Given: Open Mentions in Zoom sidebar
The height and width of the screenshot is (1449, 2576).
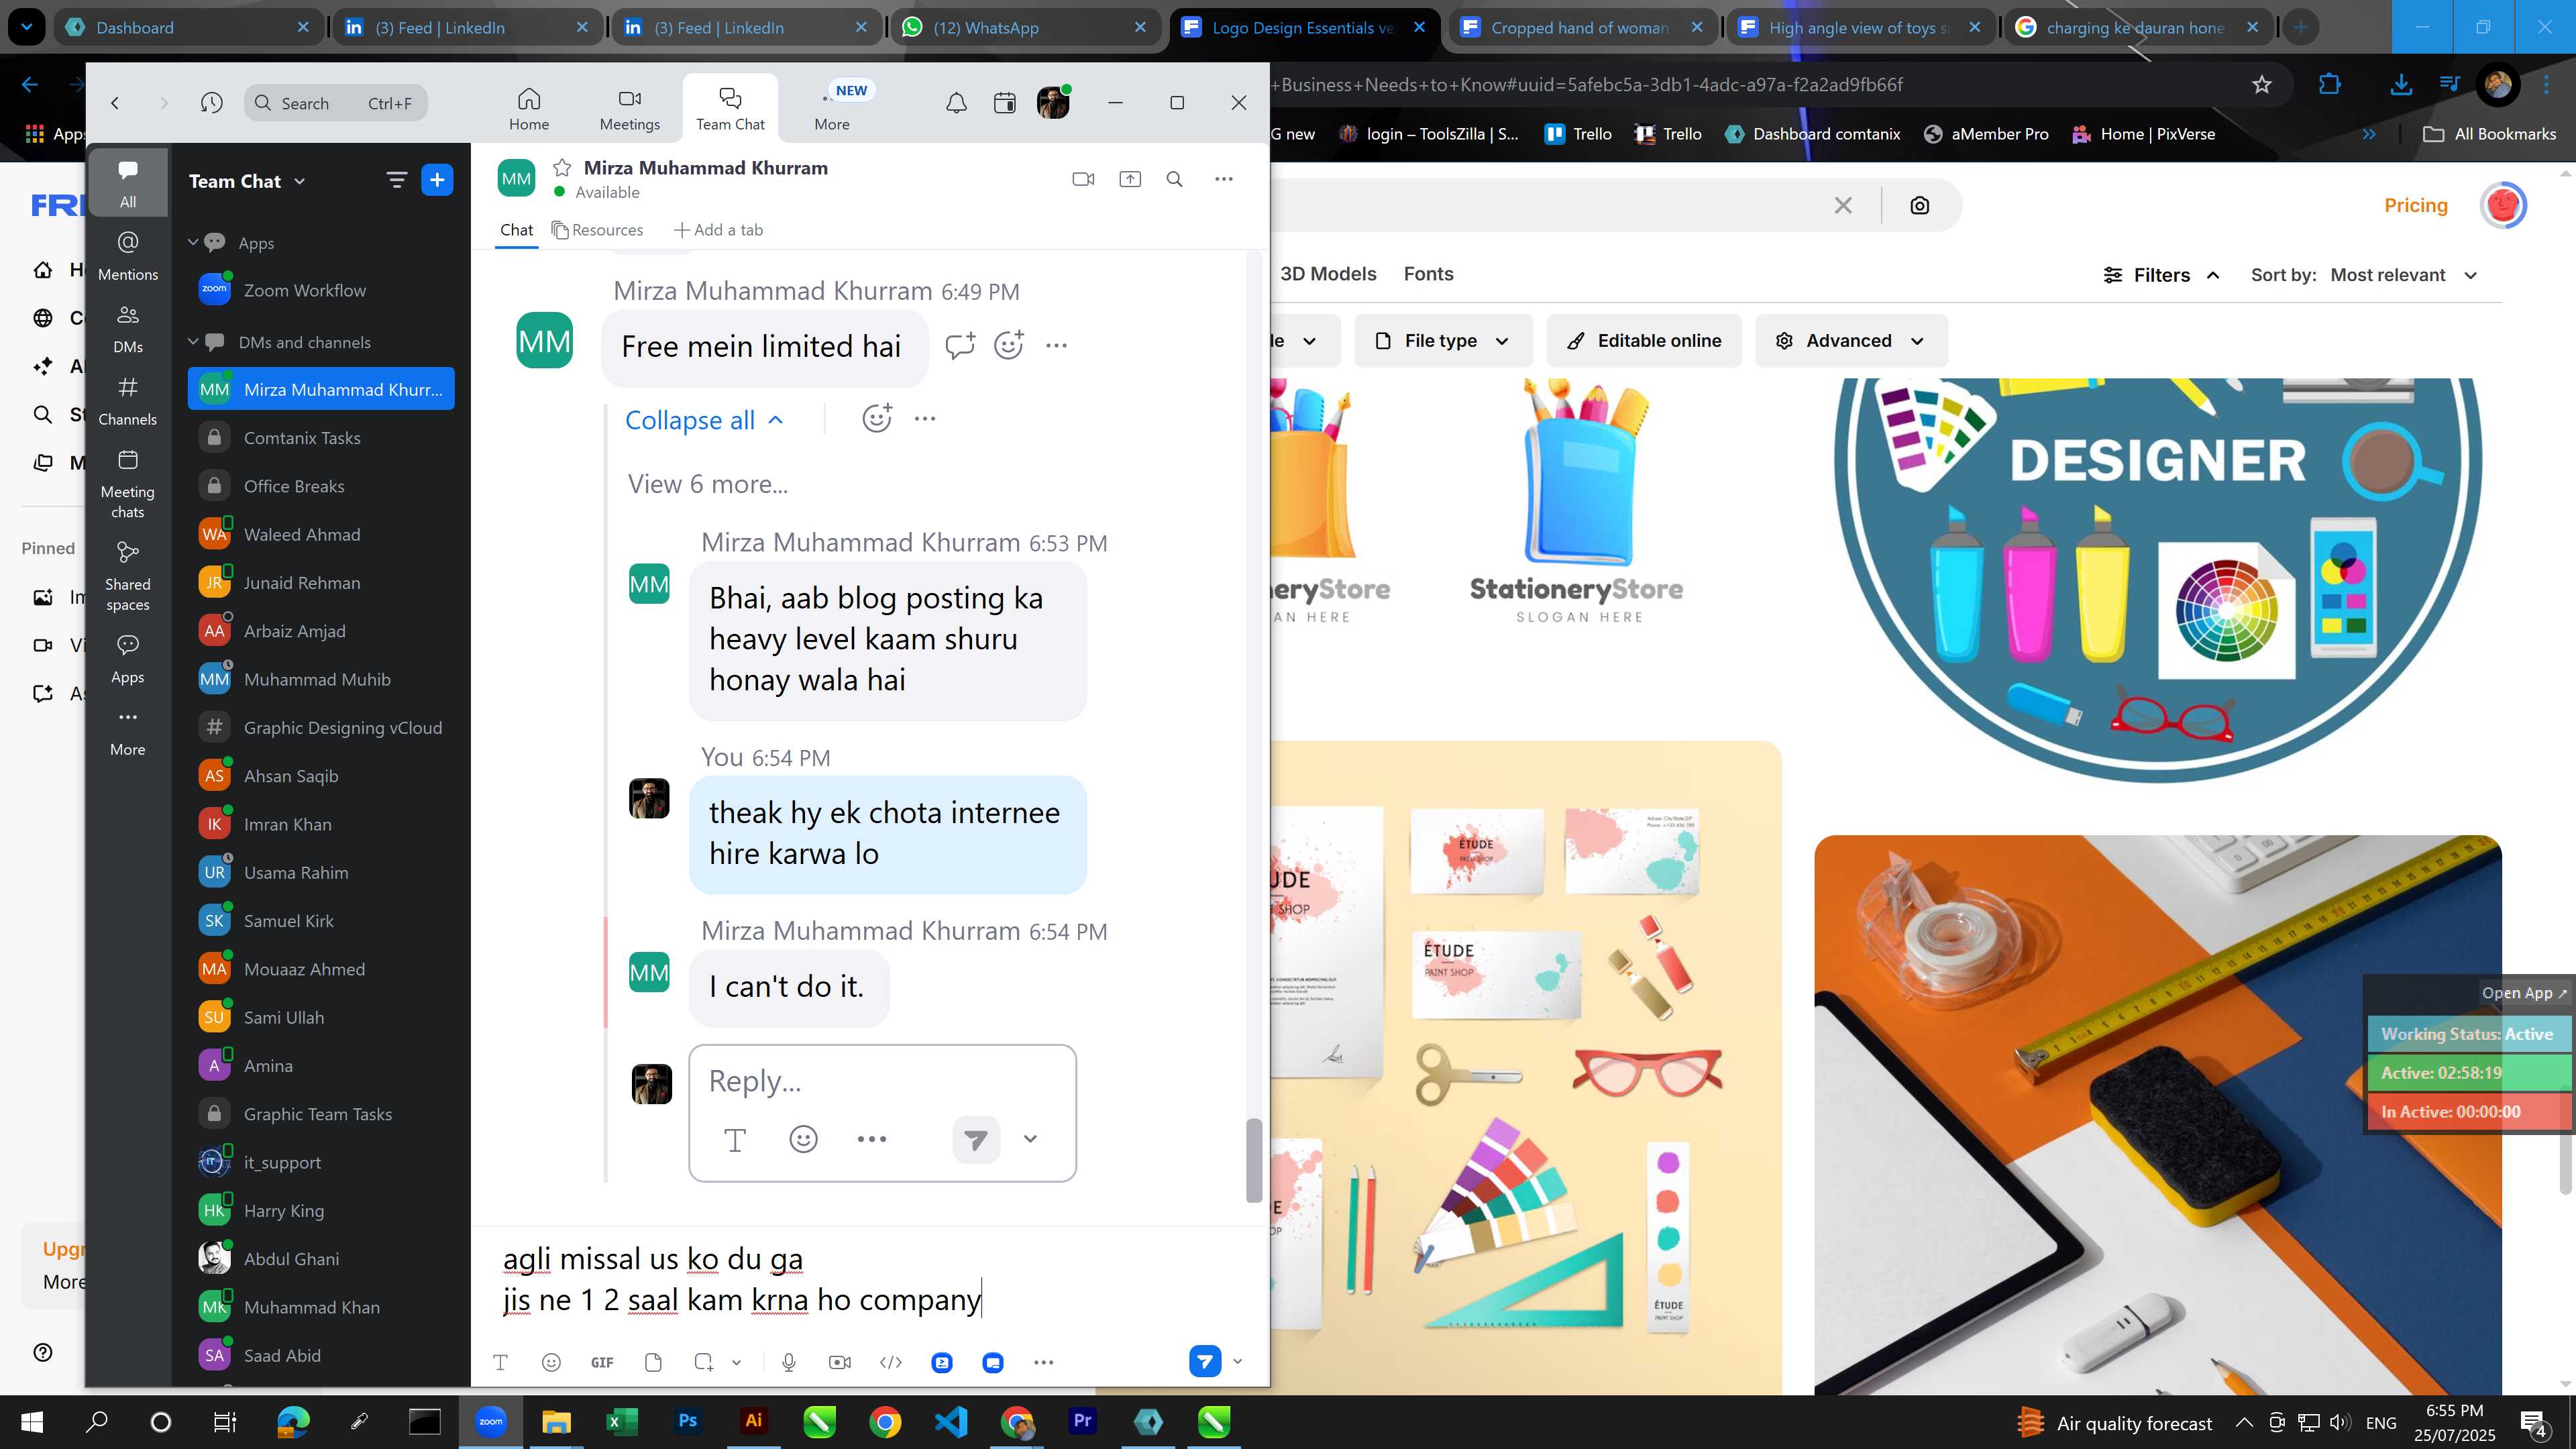Looking at the screenshot, I should click(128, 255).
